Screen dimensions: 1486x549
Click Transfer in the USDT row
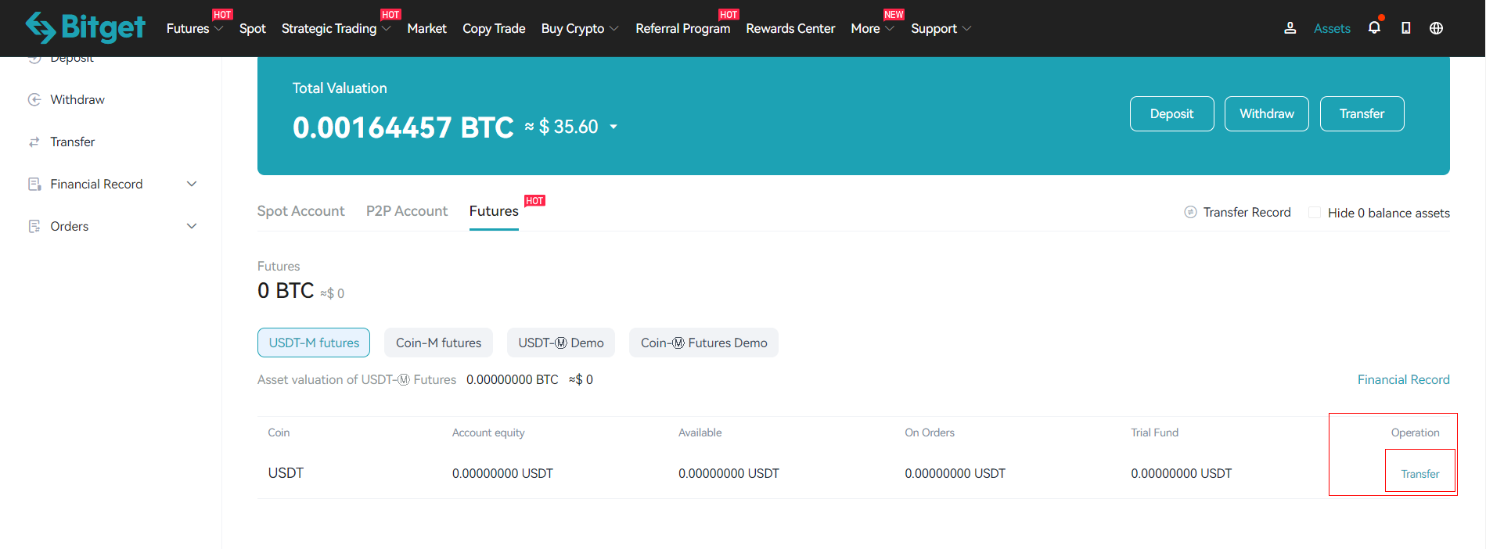[x=1419, y=474]
